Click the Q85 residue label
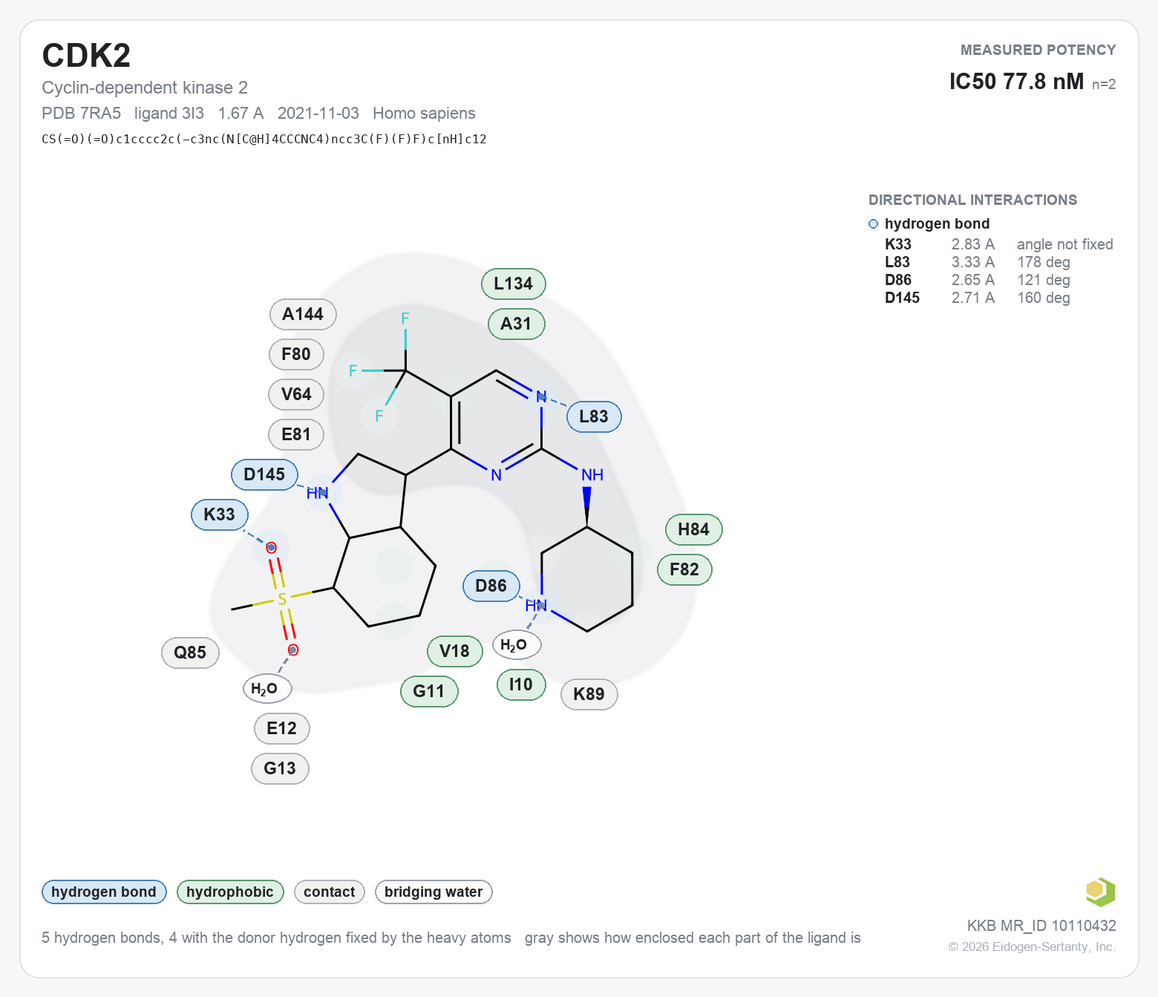Viewport: 1158px width, 997px height. tap(191, 653)
